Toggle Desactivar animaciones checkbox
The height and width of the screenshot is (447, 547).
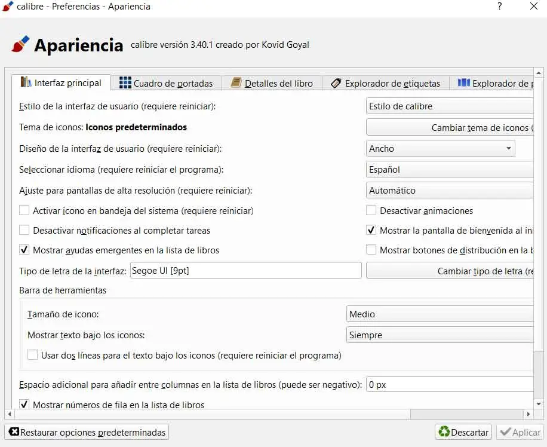click(x=371, y=210)
